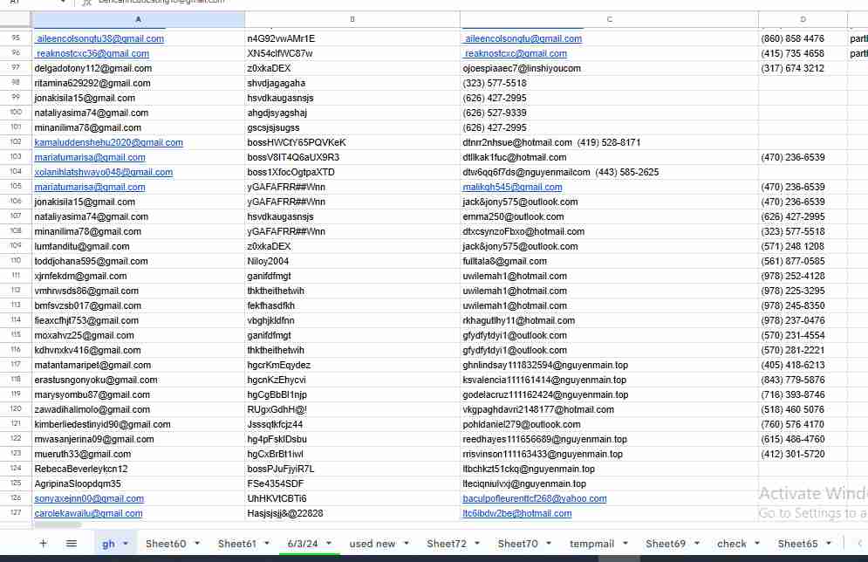Switch to the Sheet72 tab
Image resolution: width=868 pixels, height=562 pixels.
pos(447,544)
